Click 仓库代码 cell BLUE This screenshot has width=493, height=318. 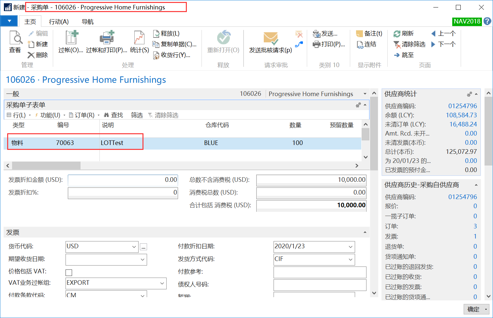tap(211, 143)
